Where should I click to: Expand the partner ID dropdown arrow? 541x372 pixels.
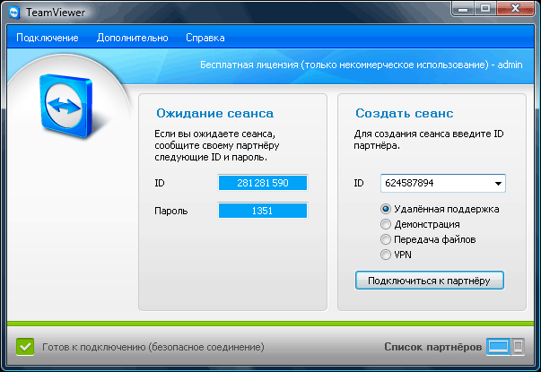click(498, 184)
